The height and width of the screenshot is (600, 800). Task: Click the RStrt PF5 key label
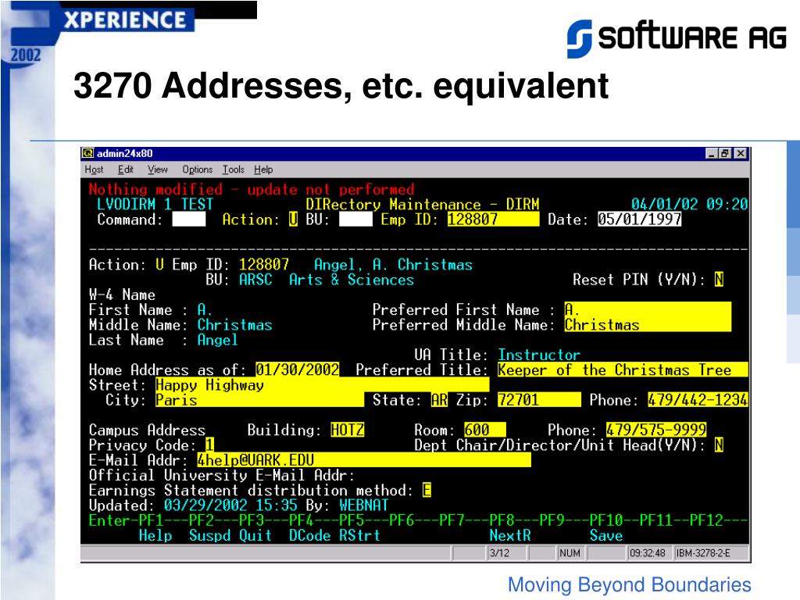359,535
